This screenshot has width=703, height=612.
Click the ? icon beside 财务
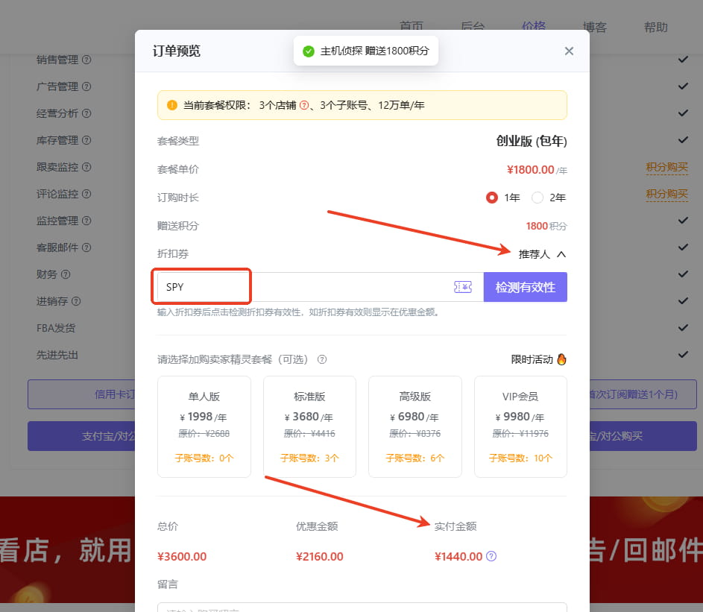[x=66, y=274]
